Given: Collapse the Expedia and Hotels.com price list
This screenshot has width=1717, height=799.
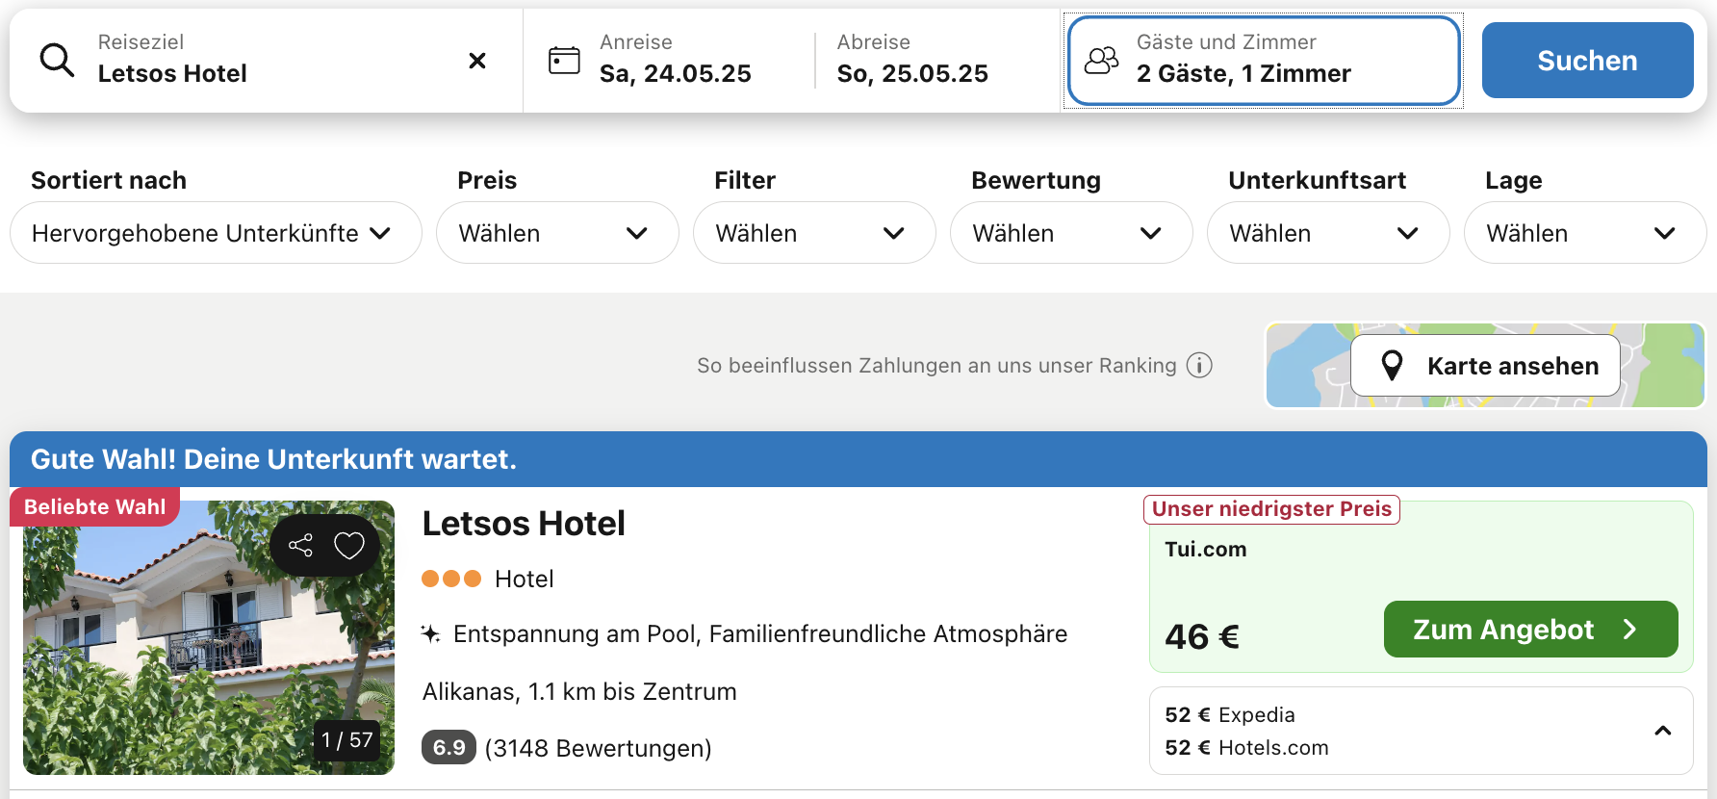Looking at the screenshot, I should coord(1662,731).
